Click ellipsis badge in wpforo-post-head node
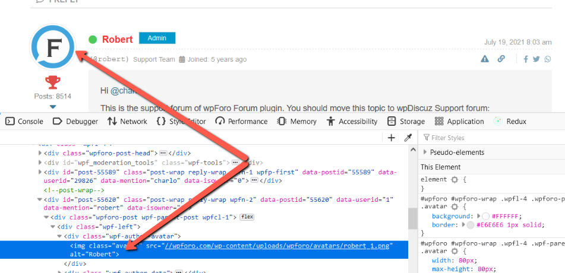The height and width of the screenshot is (273, 565). [163, 153]
